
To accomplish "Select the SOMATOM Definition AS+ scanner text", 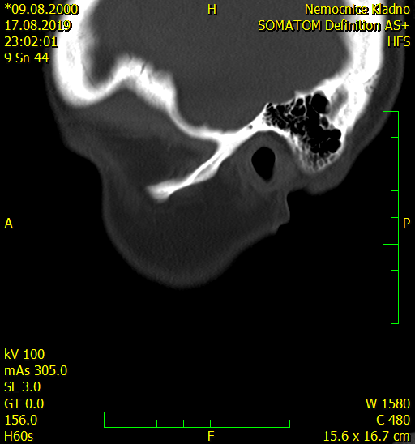I will 334,26.
